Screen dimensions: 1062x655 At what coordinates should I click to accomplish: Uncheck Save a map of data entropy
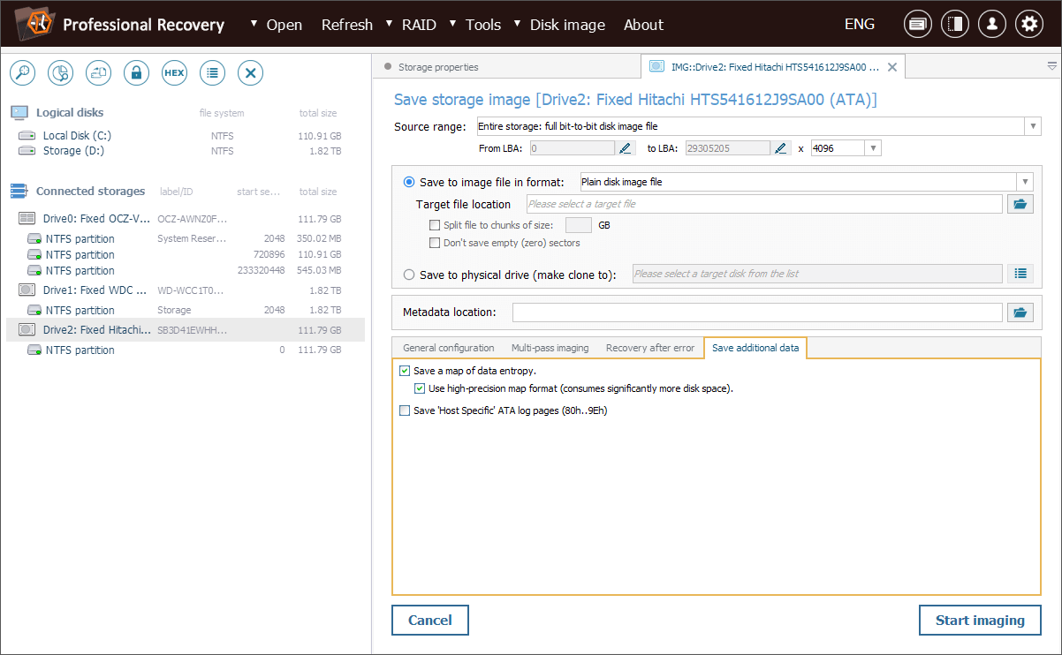[405, 371]
